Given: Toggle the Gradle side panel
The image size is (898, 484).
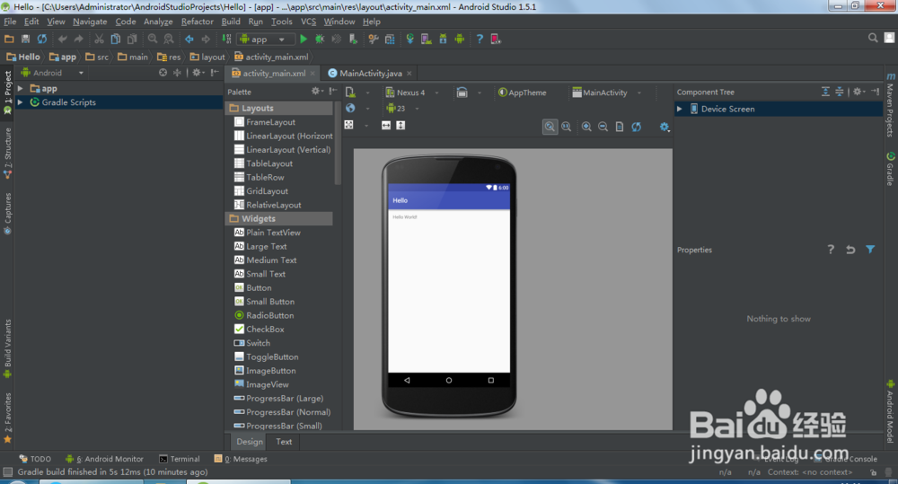Looking at the screenshot, I should 890,169.
